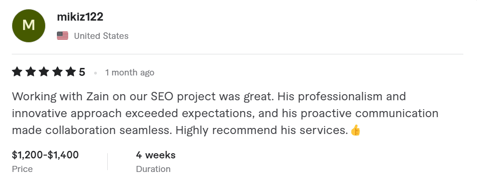This screenshot has height=179, width=477.
Task: Click the fourth rating star
Action: pos(57,72)
